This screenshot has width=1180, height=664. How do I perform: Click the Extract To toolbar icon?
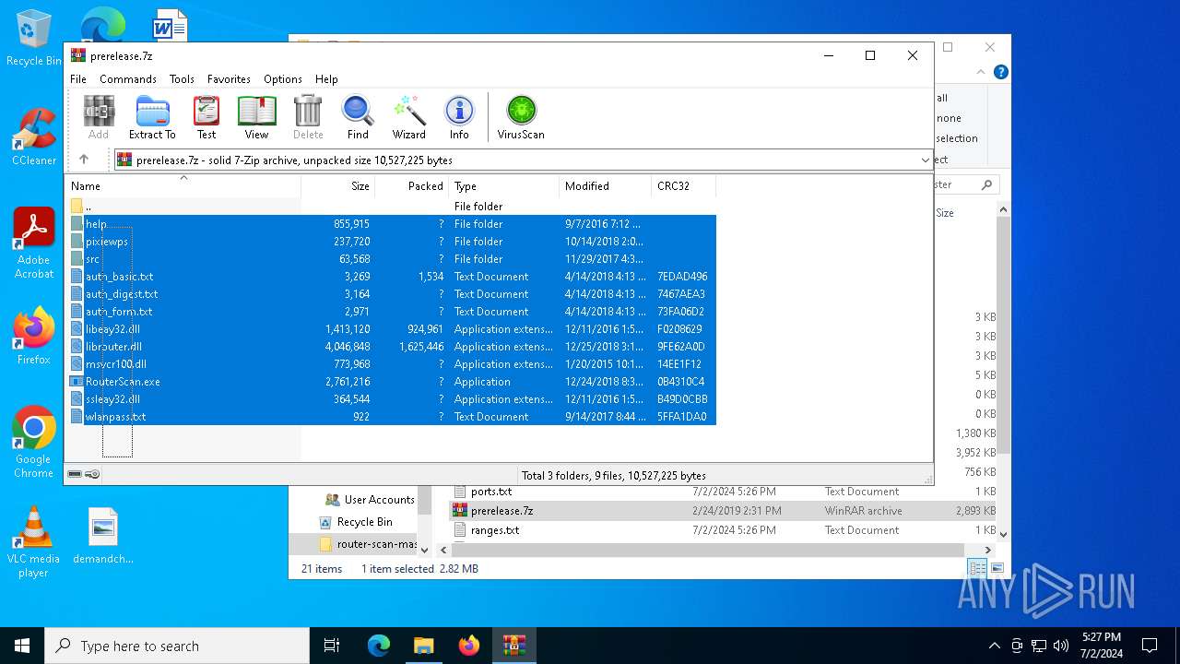[152, 117]
